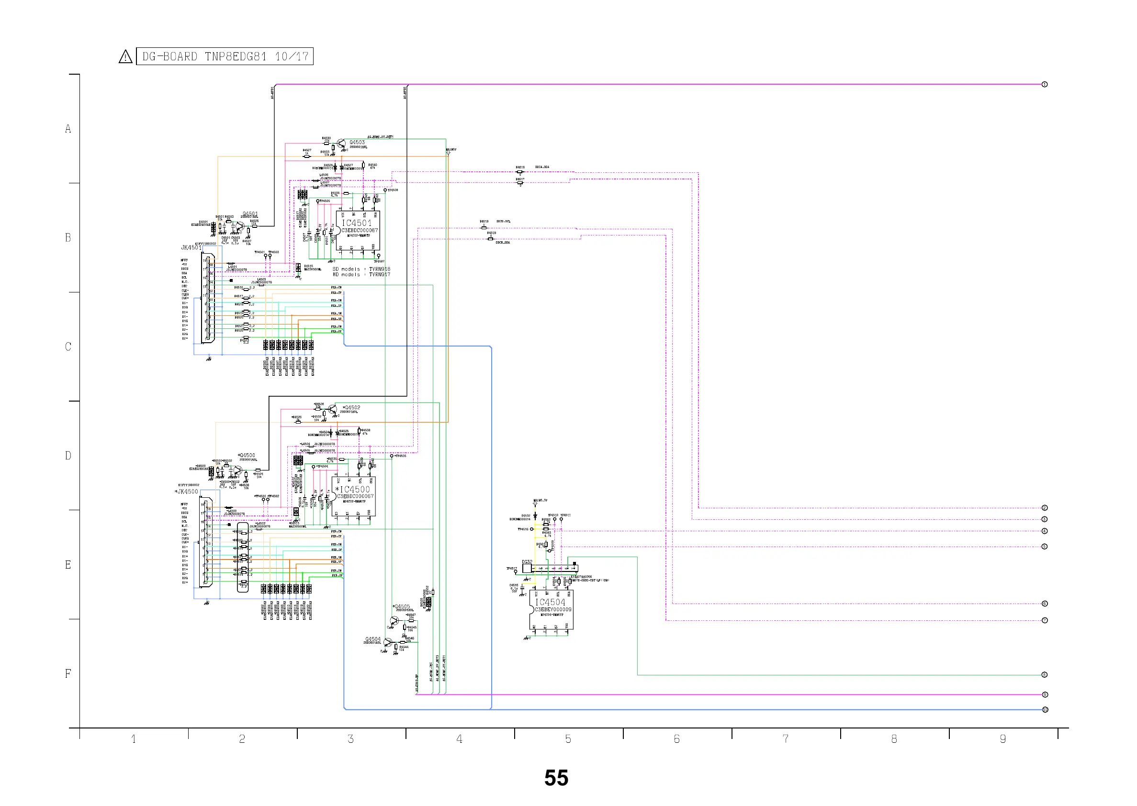Click the TP4506 test point circle
Viewport: 1137px width, 806px height.
click(x=392, y=456)
